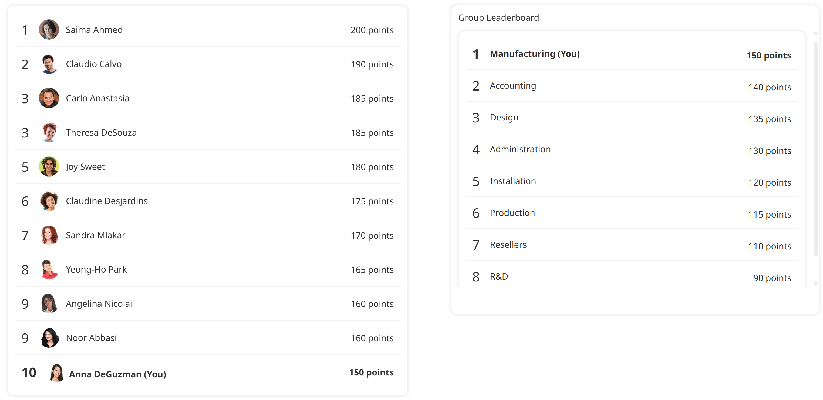Open Joy Sweet's profile picture
The width and height of the screenshot is (823, 400).
point(49,167)
